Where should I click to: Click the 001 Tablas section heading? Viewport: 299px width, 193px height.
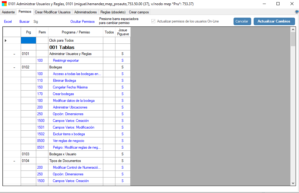(x=62, y=47)
